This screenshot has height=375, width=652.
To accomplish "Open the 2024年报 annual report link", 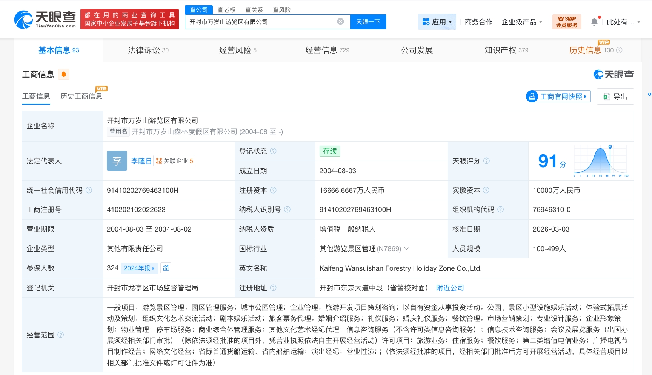I will [138, 268].
